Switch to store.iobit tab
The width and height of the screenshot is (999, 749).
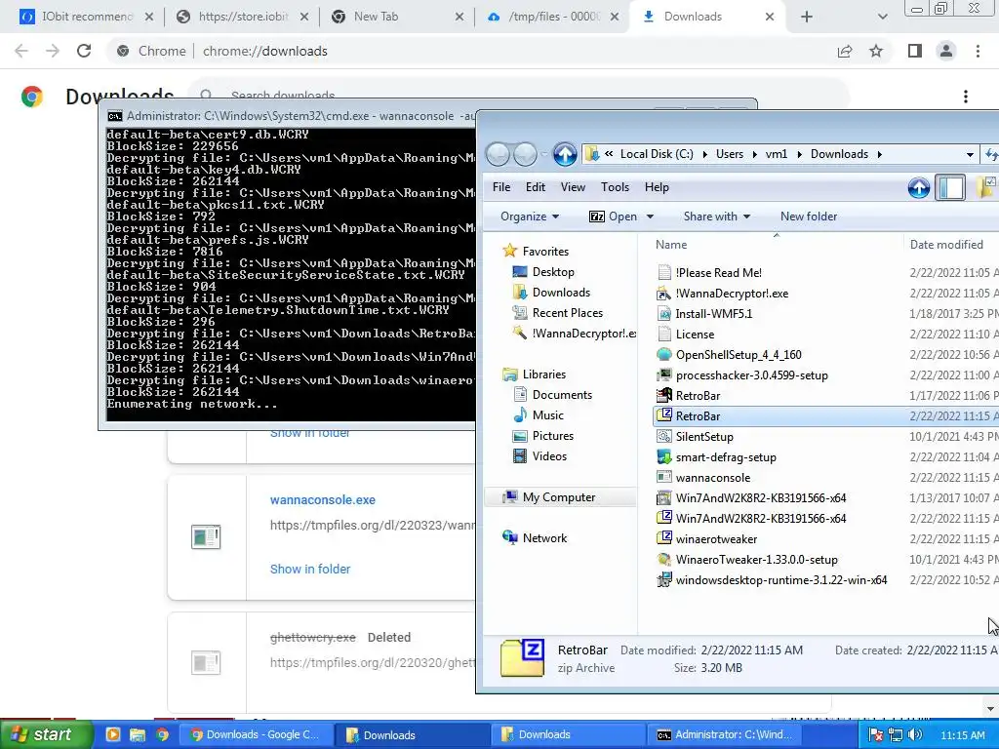(243, 17)
